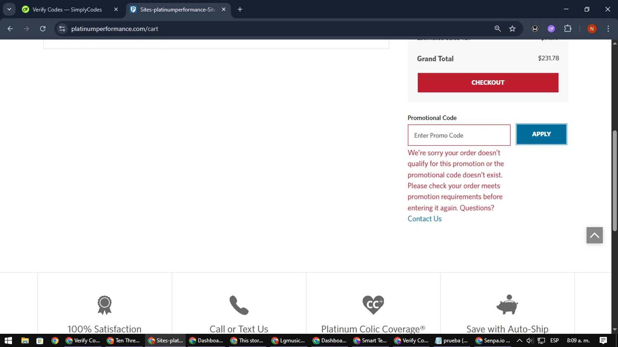Open the Contact Us link

tap(424, 219)
